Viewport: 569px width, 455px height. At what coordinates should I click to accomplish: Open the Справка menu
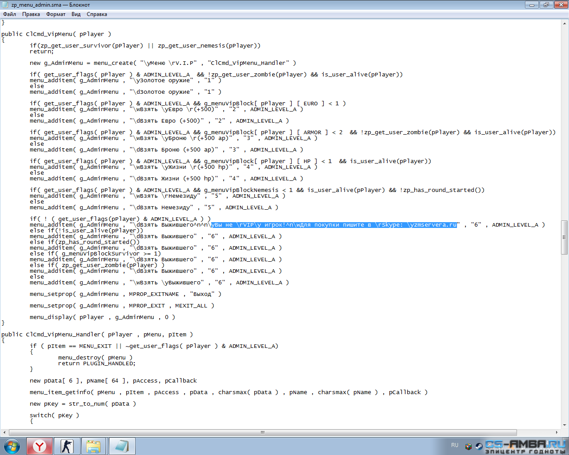(96, 14)
